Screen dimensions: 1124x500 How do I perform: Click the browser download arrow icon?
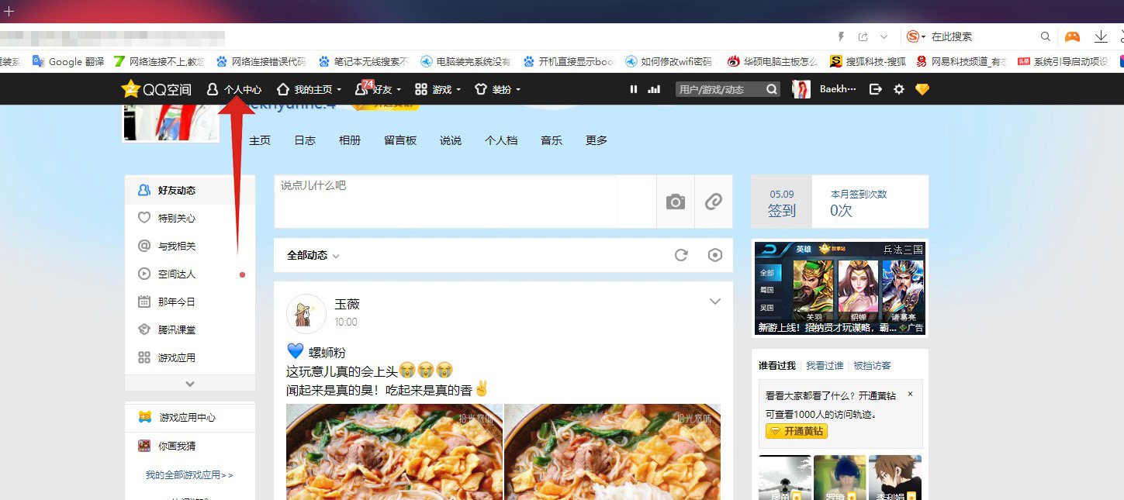pos(1101,36)
